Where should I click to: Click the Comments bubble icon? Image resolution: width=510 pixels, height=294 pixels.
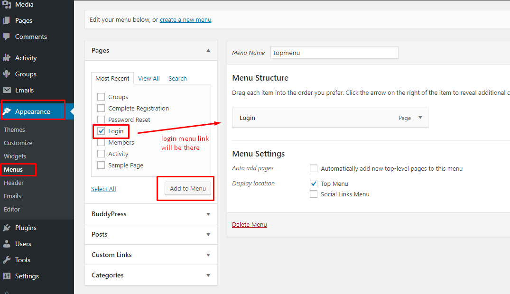point(7,37)
